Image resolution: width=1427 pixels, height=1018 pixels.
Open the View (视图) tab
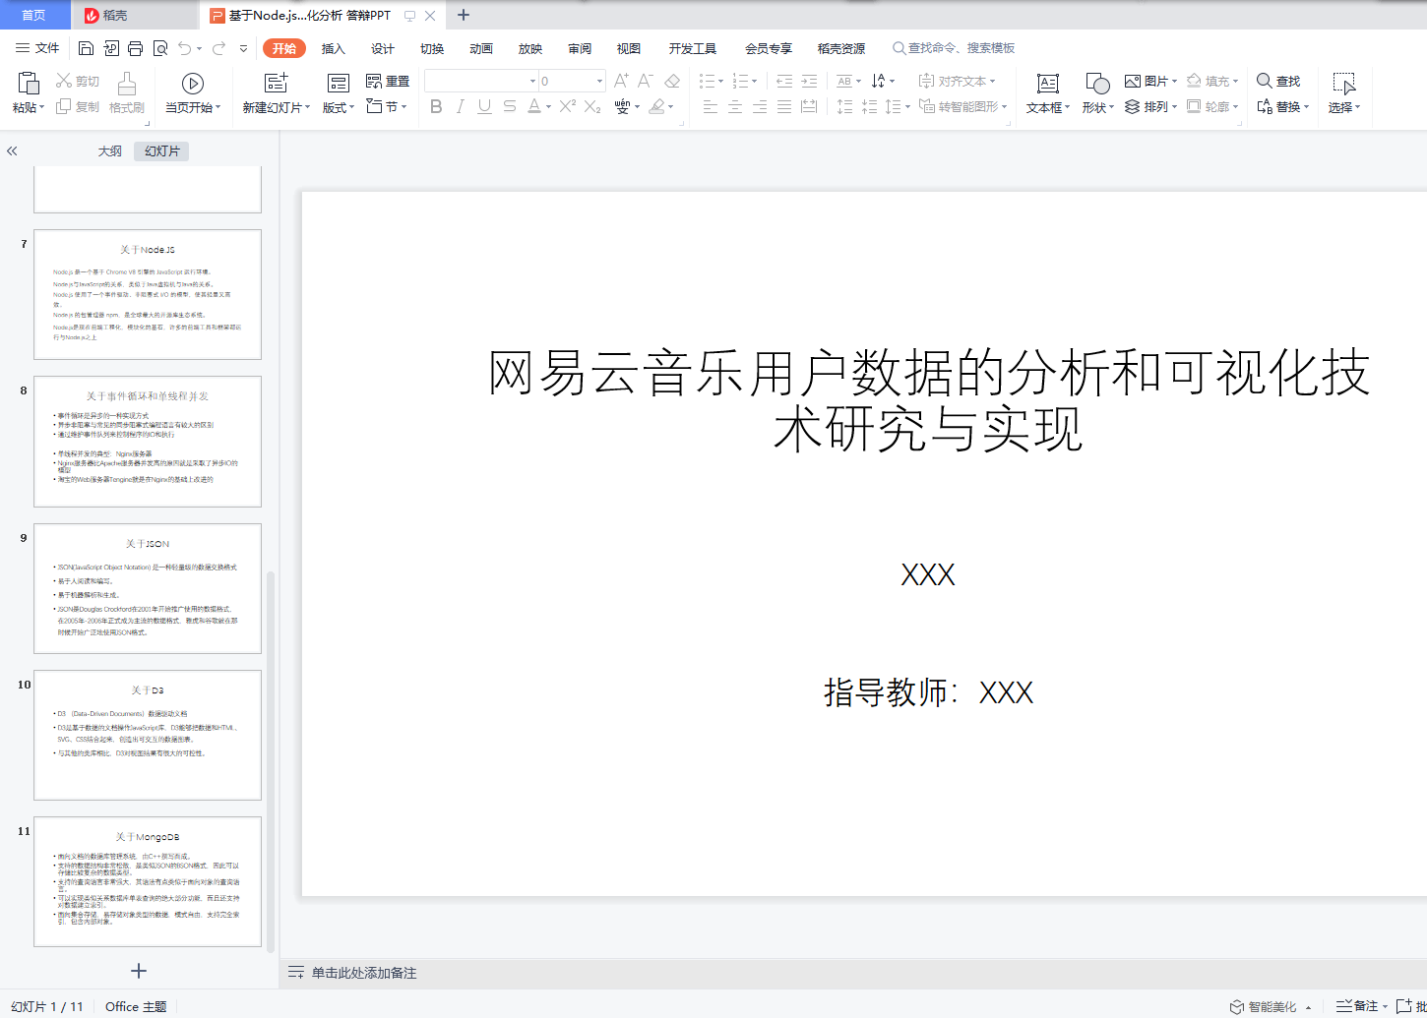pyautogui.click(x=629, y=49)
